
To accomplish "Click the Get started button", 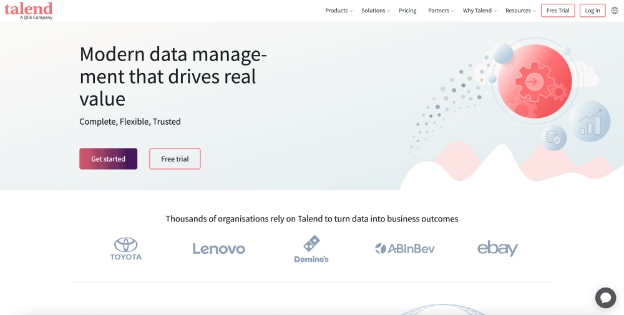I will pyautogui.click(x=108, y=158).
